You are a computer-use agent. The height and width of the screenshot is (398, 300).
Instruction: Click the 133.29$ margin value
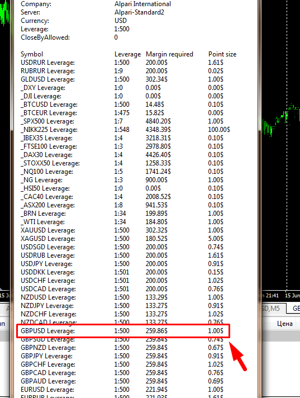156,297
